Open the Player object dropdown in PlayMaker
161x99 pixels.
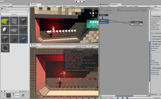coord(112,6)
